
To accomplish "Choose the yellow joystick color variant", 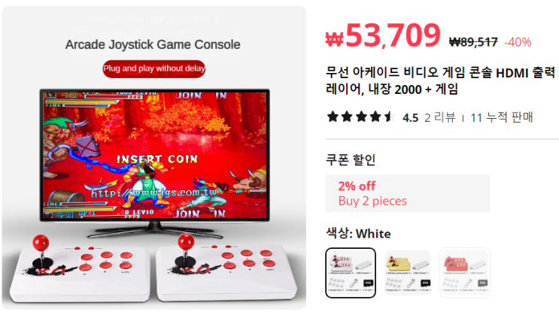I will click(x=408, y=273).
